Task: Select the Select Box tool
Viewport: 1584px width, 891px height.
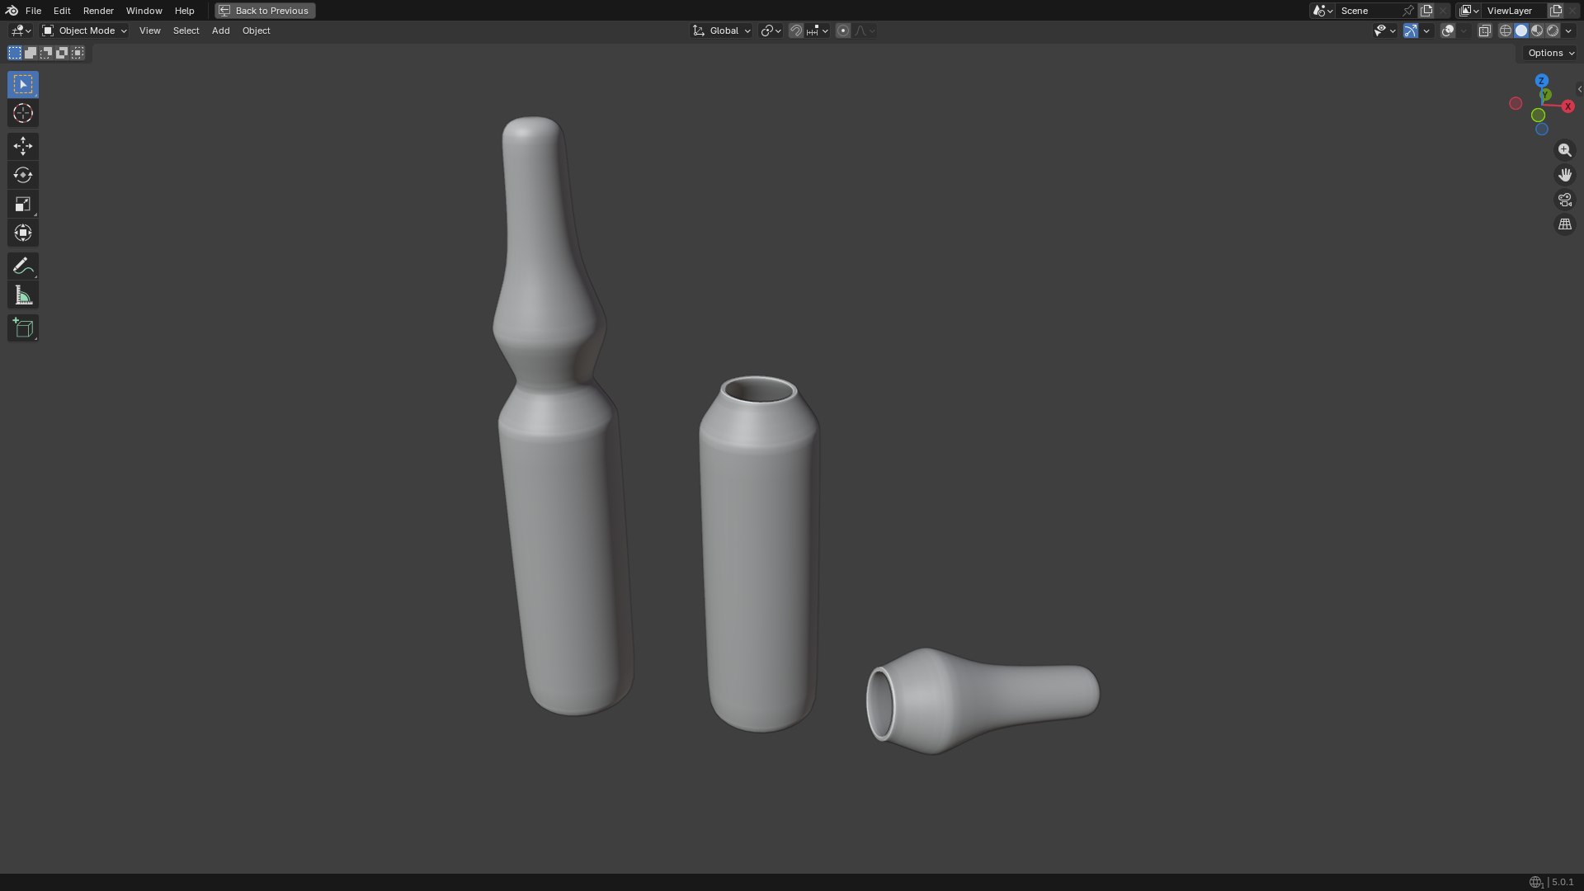Action: tap(23, 84)
